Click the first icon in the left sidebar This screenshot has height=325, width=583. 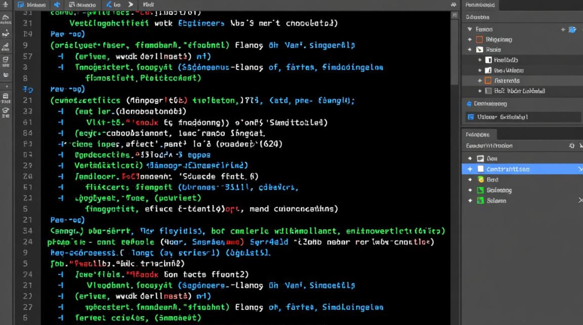pyautogui.click(x=6, y=19)
